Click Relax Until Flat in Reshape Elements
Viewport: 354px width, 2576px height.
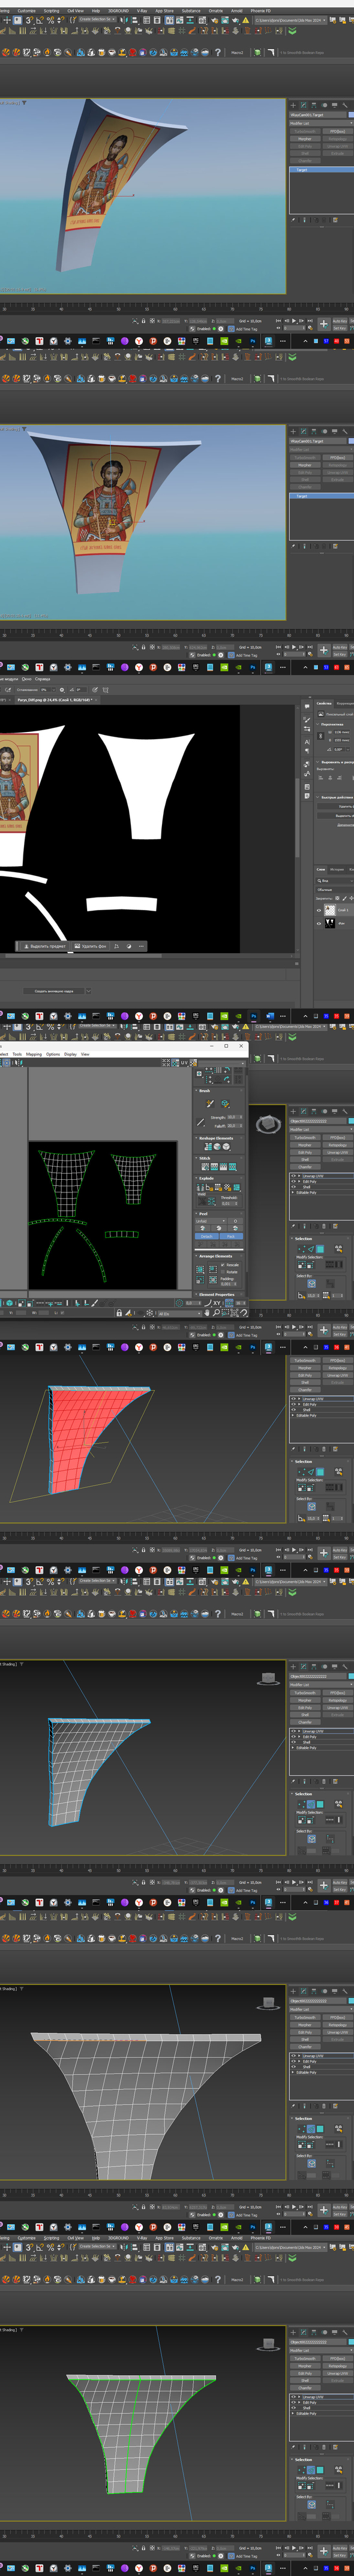(217, 1147)
